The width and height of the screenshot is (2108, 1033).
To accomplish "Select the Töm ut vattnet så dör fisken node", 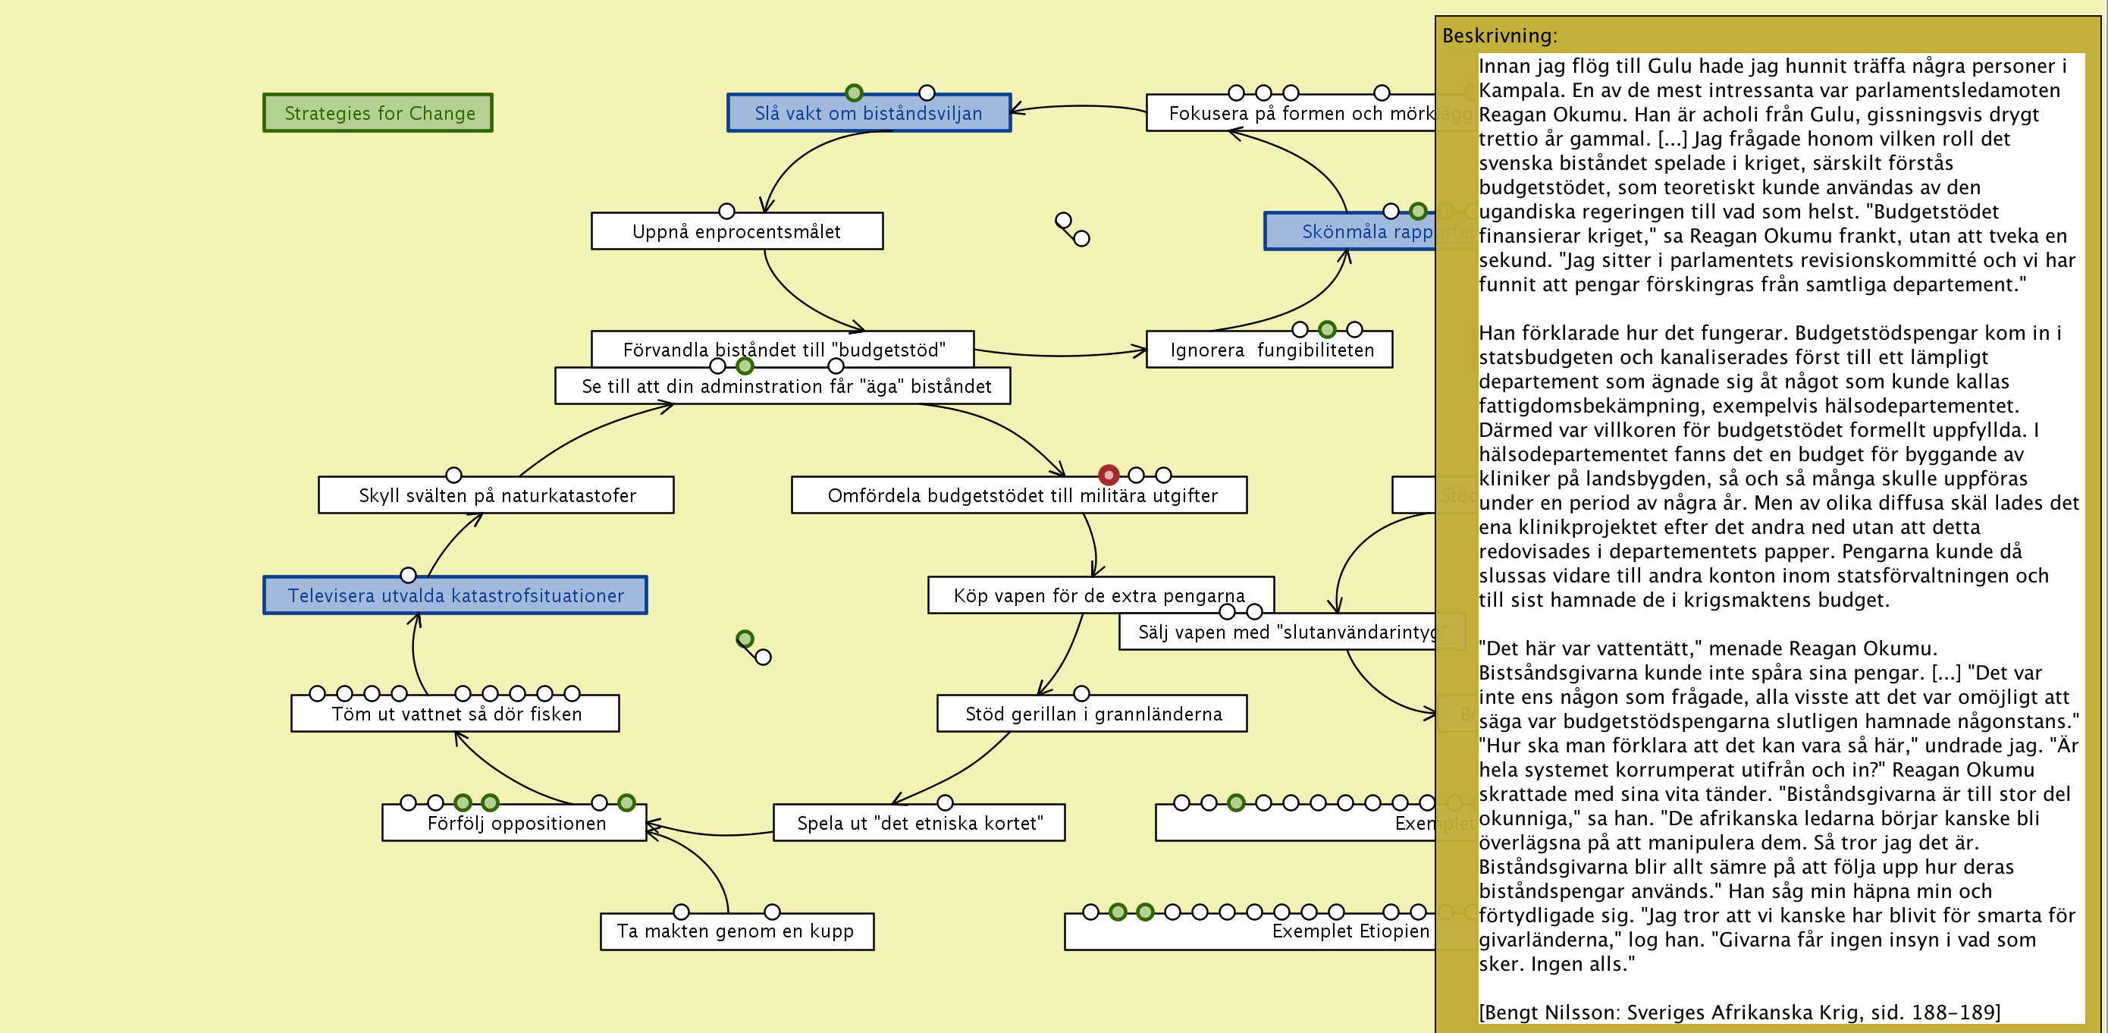I will 456,714.
